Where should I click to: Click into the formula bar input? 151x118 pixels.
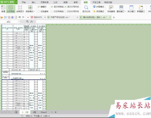(93, 21)
